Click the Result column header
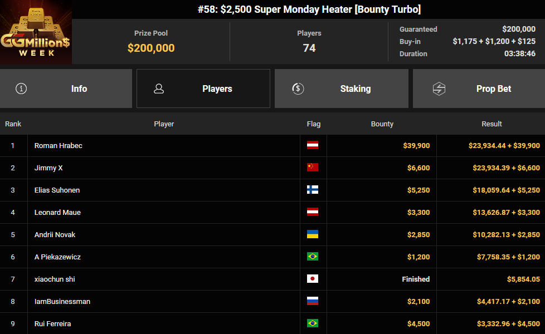Viewport: 545px width, 334px height. 492,124
